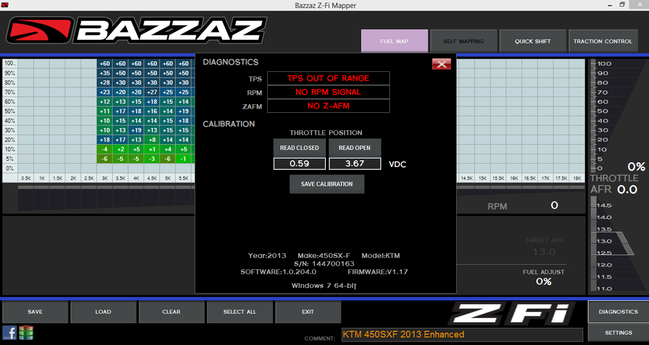Click the READ CLOSED button
Screen dimensions: 649x345
pyautogui.click(x=300, y=148)
